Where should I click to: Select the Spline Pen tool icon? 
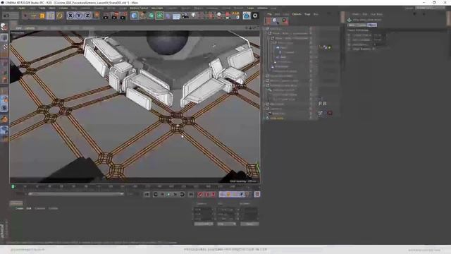coord(142,16)
